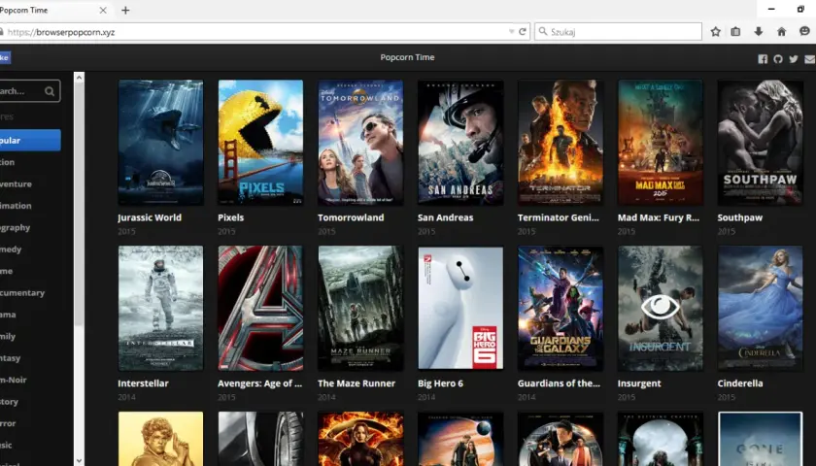Select the Popular genre in sidebar
Viewport: 816px width, 466px height.
[x=30, y=141]
